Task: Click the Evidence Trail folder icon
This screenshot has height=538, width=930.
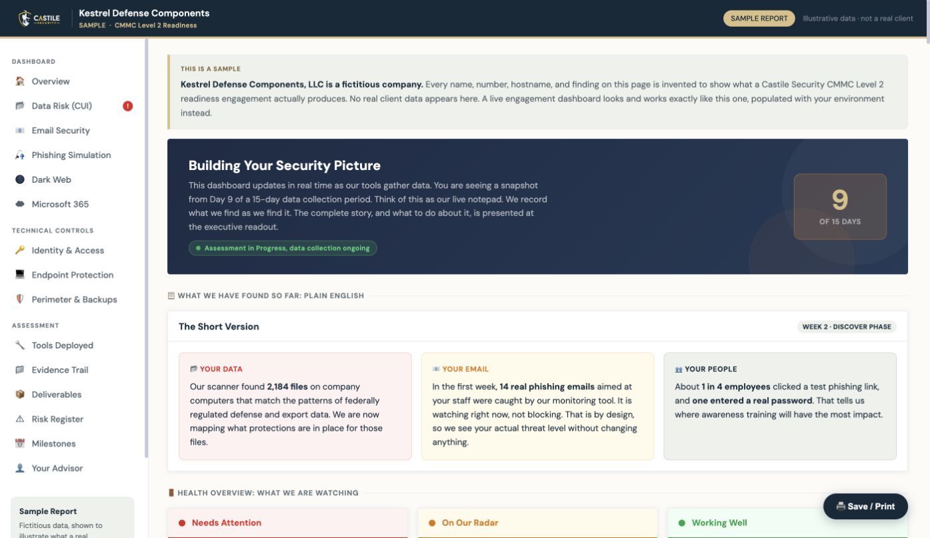Action: (20, 370)
